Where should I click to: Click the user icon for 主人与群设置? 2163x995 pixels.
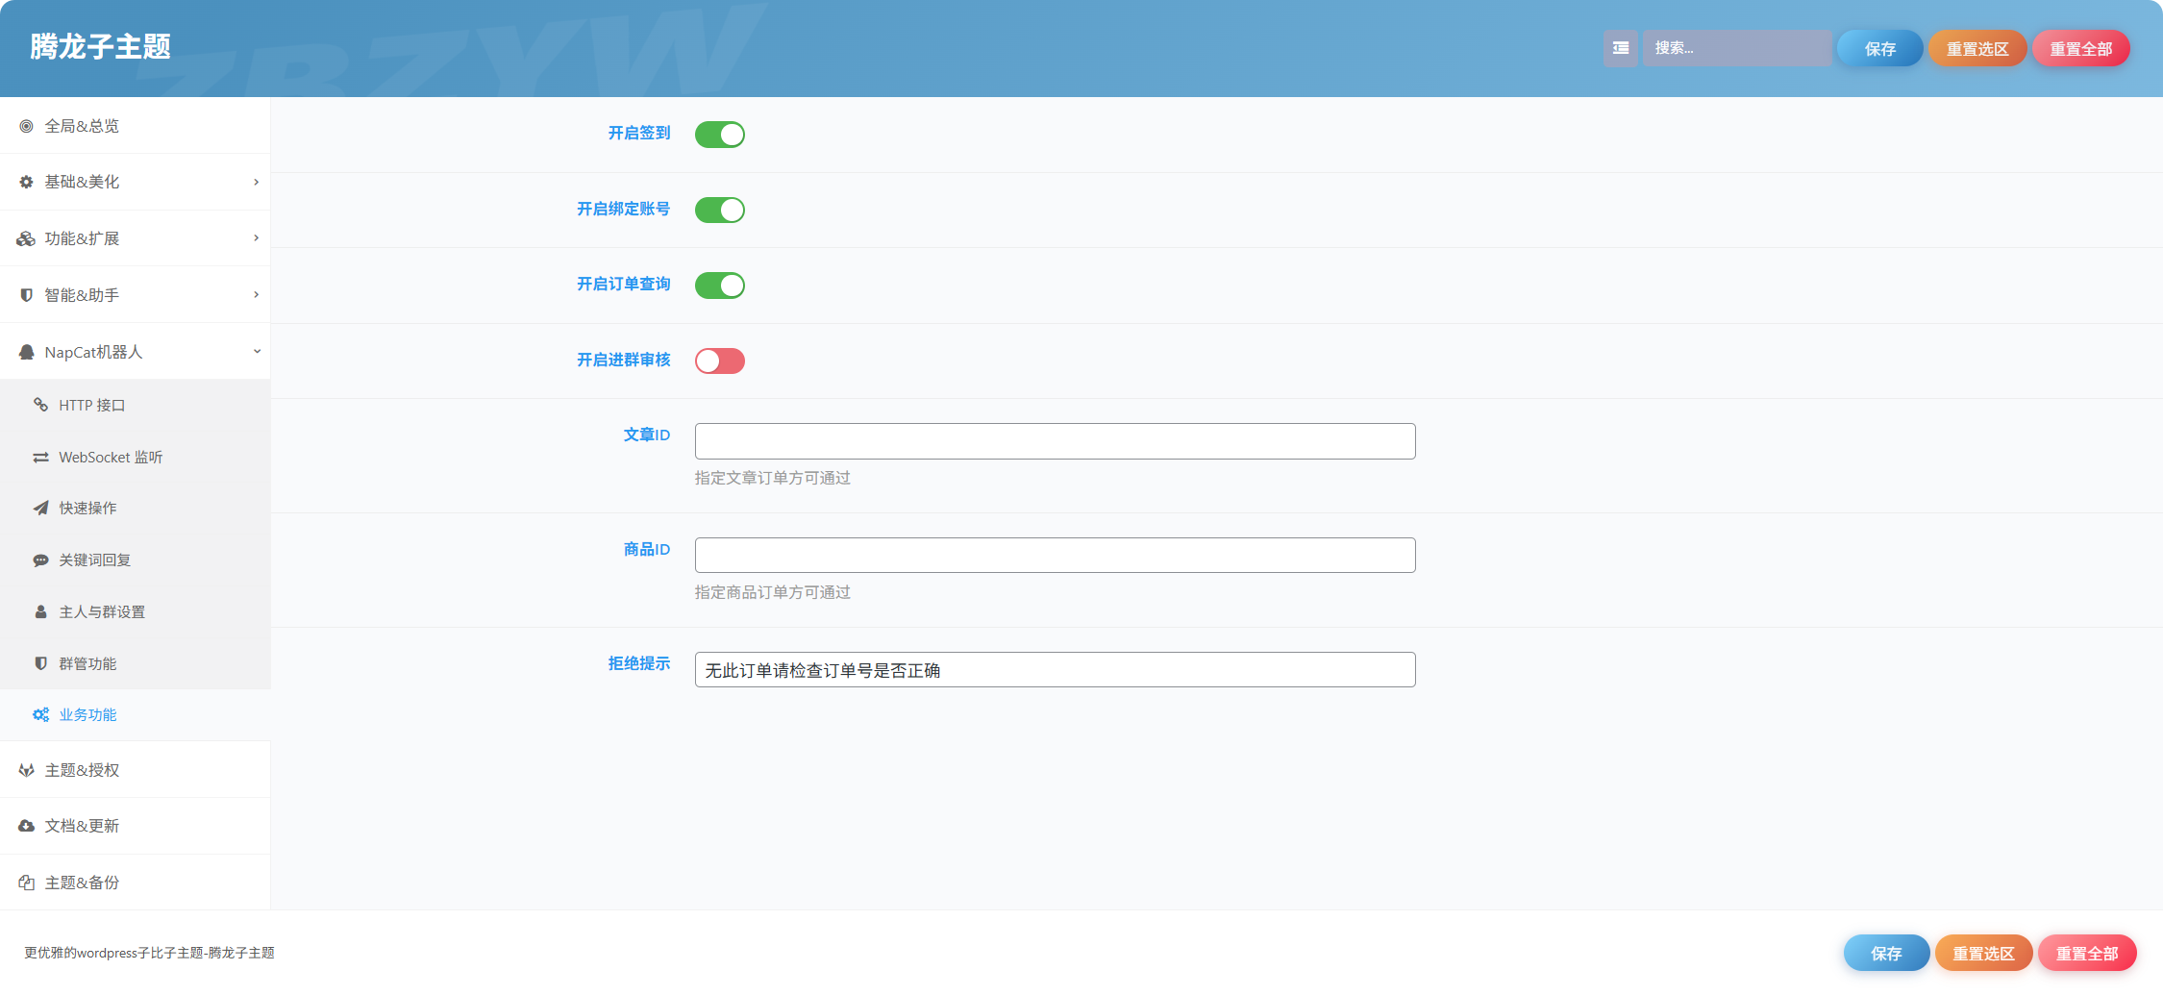40,611
